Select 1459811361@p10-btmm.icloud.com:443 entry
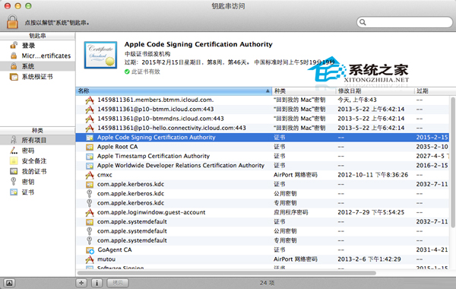The width and height of the screenshot is (456, 289). [x=262, y=110]
